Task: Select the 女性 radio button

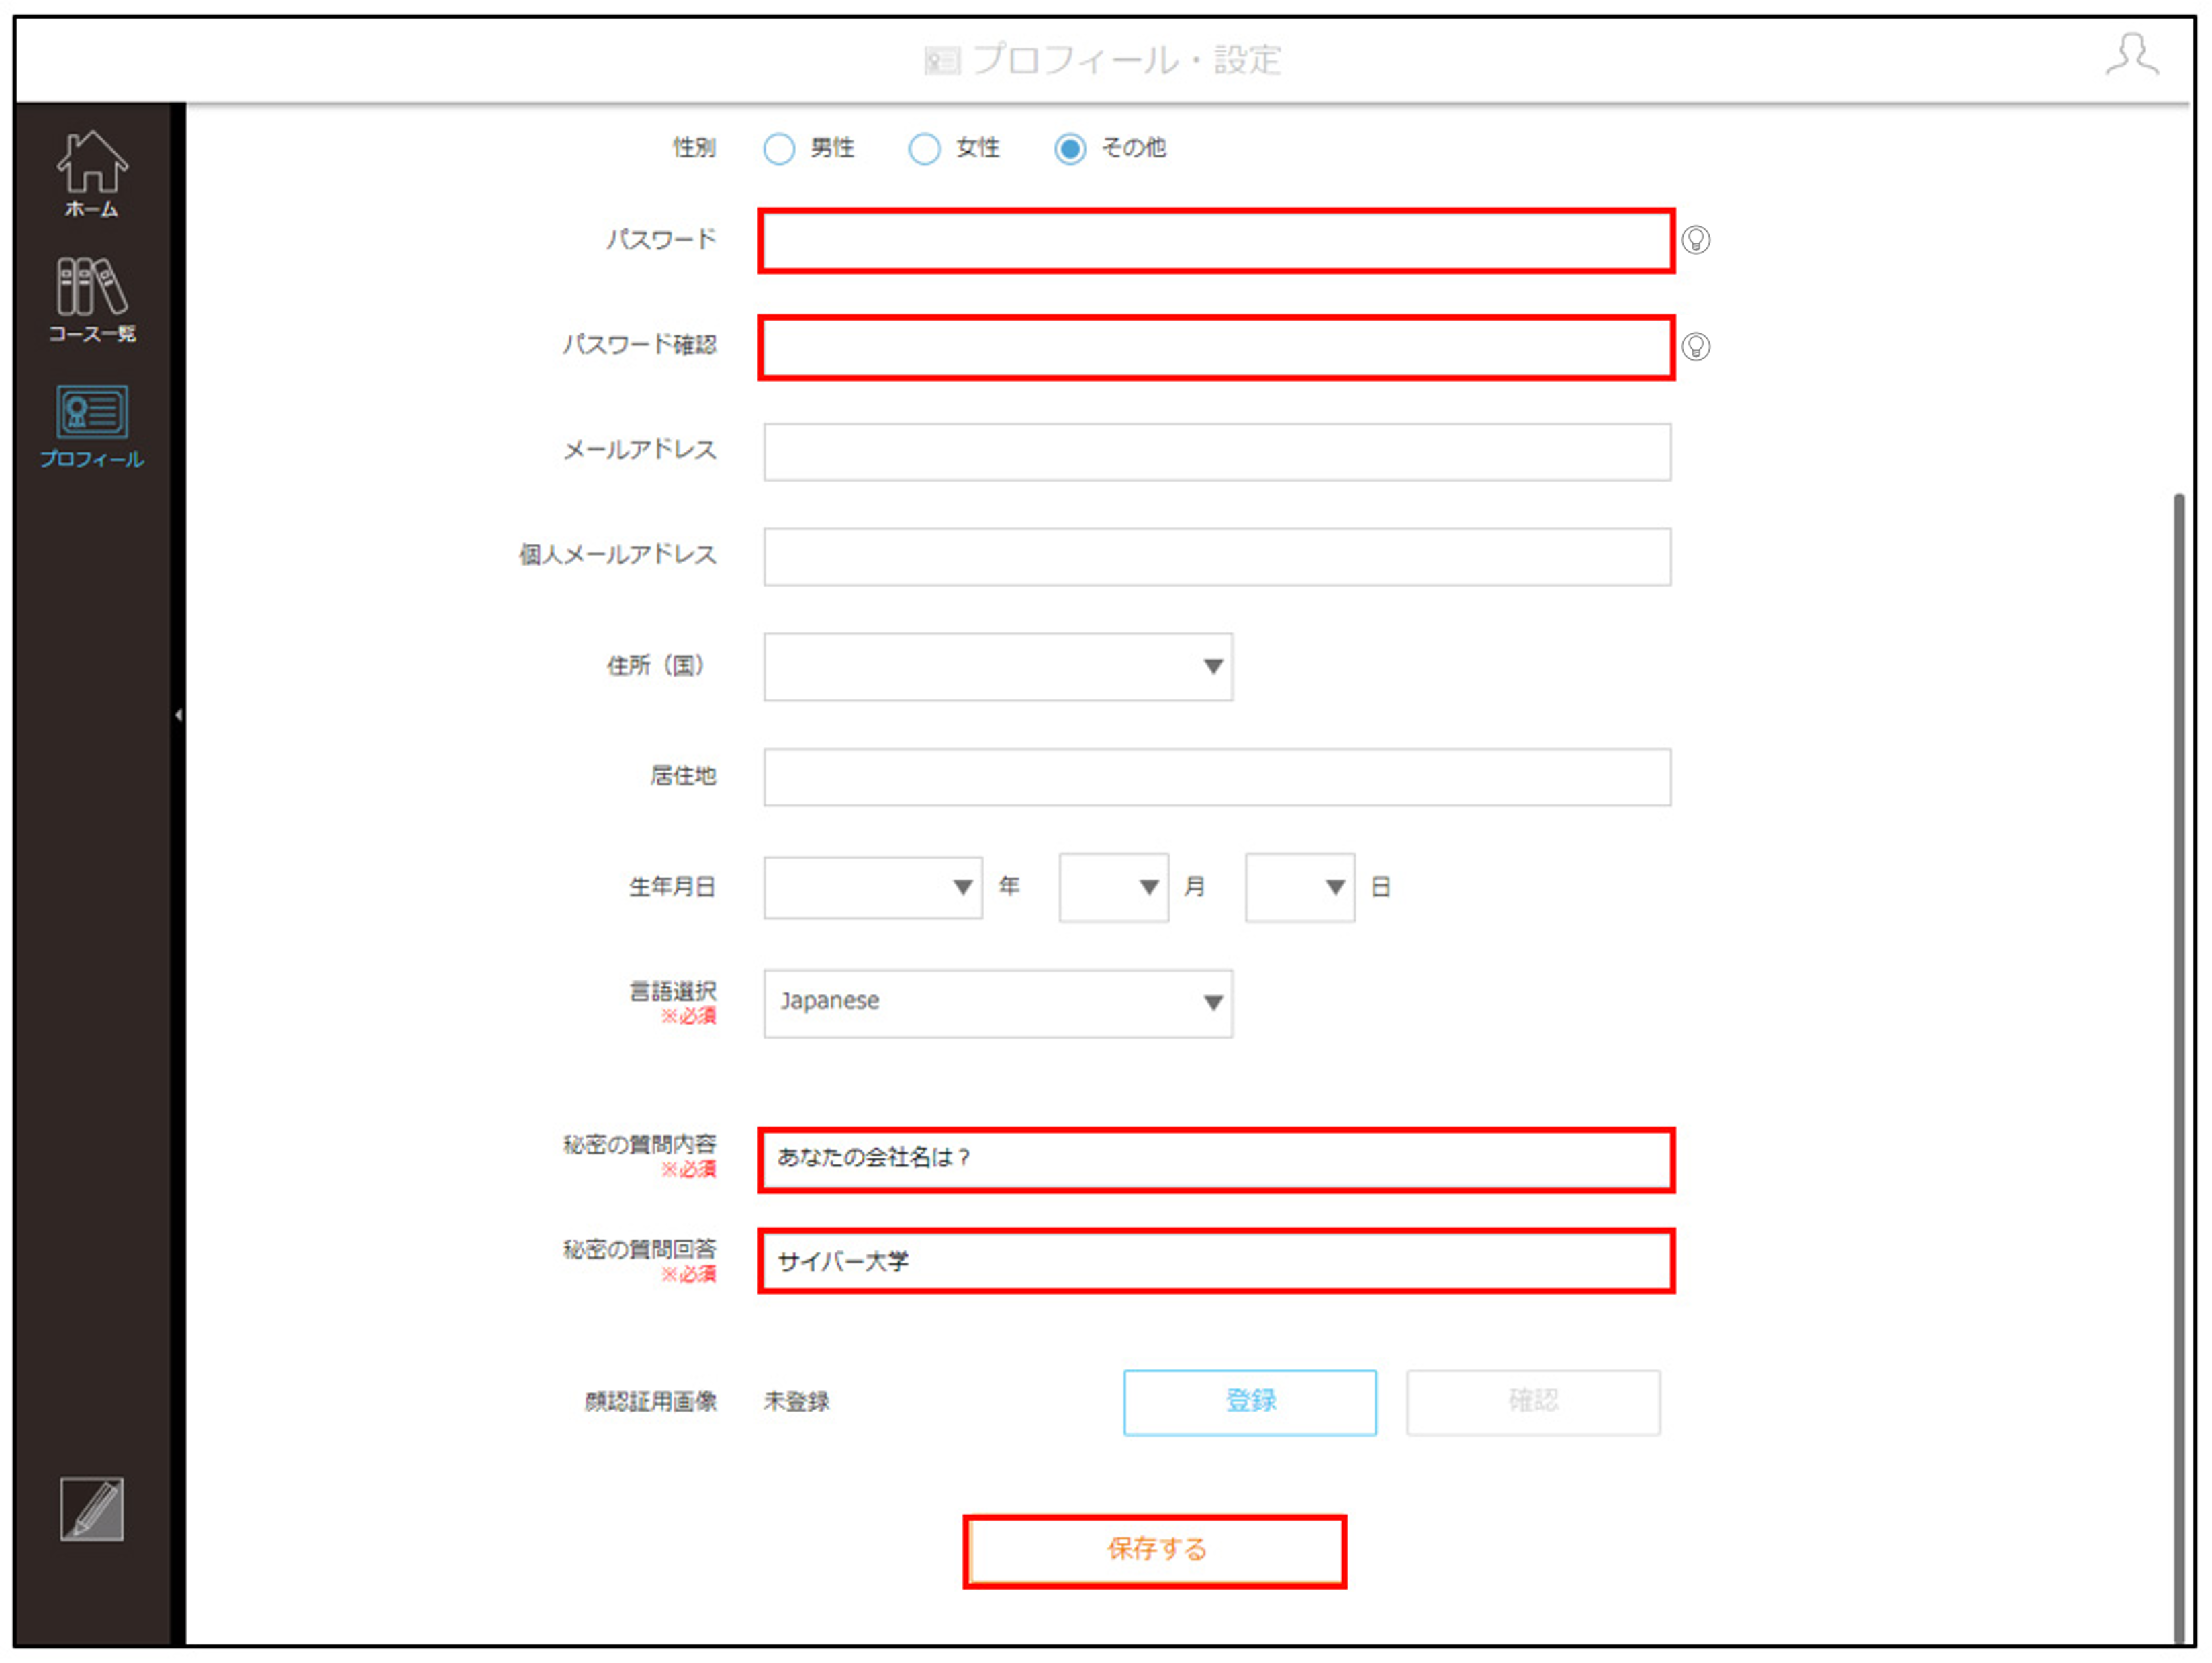Action: click(924, 149)
